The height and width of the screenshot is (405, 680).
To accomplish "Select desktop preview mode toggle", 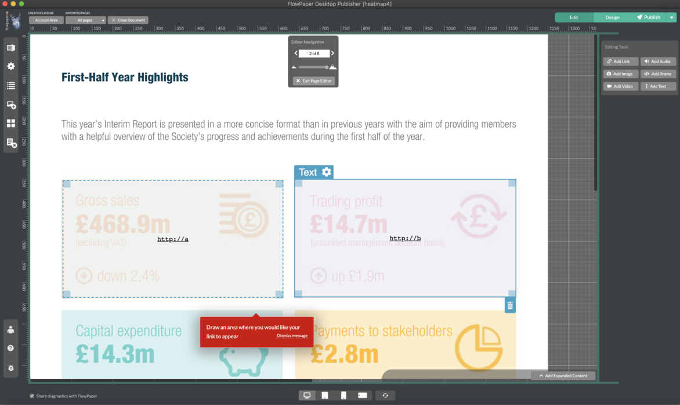I will [307, 395].
